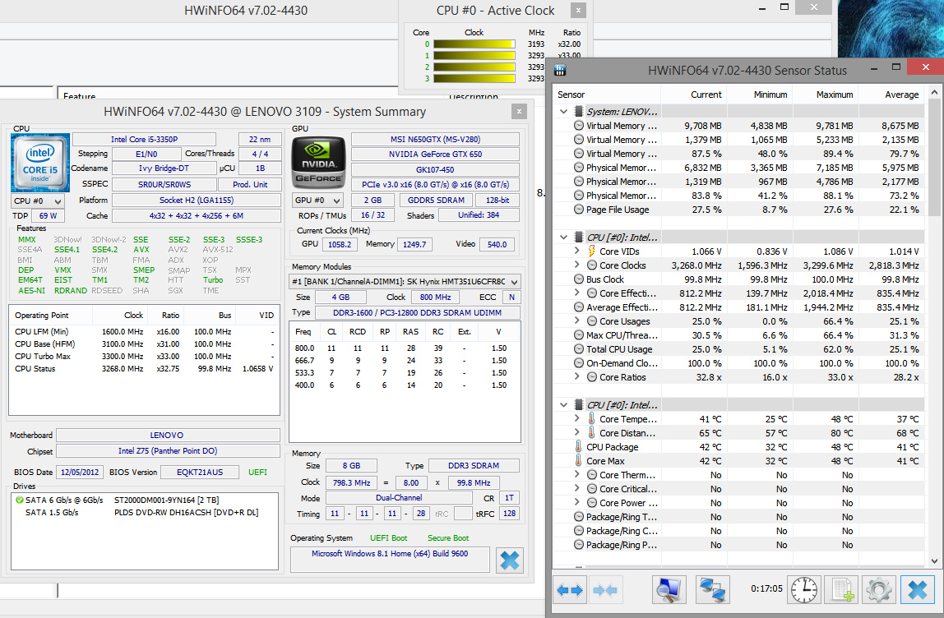
Task: Click the collapse columns inward-arrows button
Action: [605, 590]
